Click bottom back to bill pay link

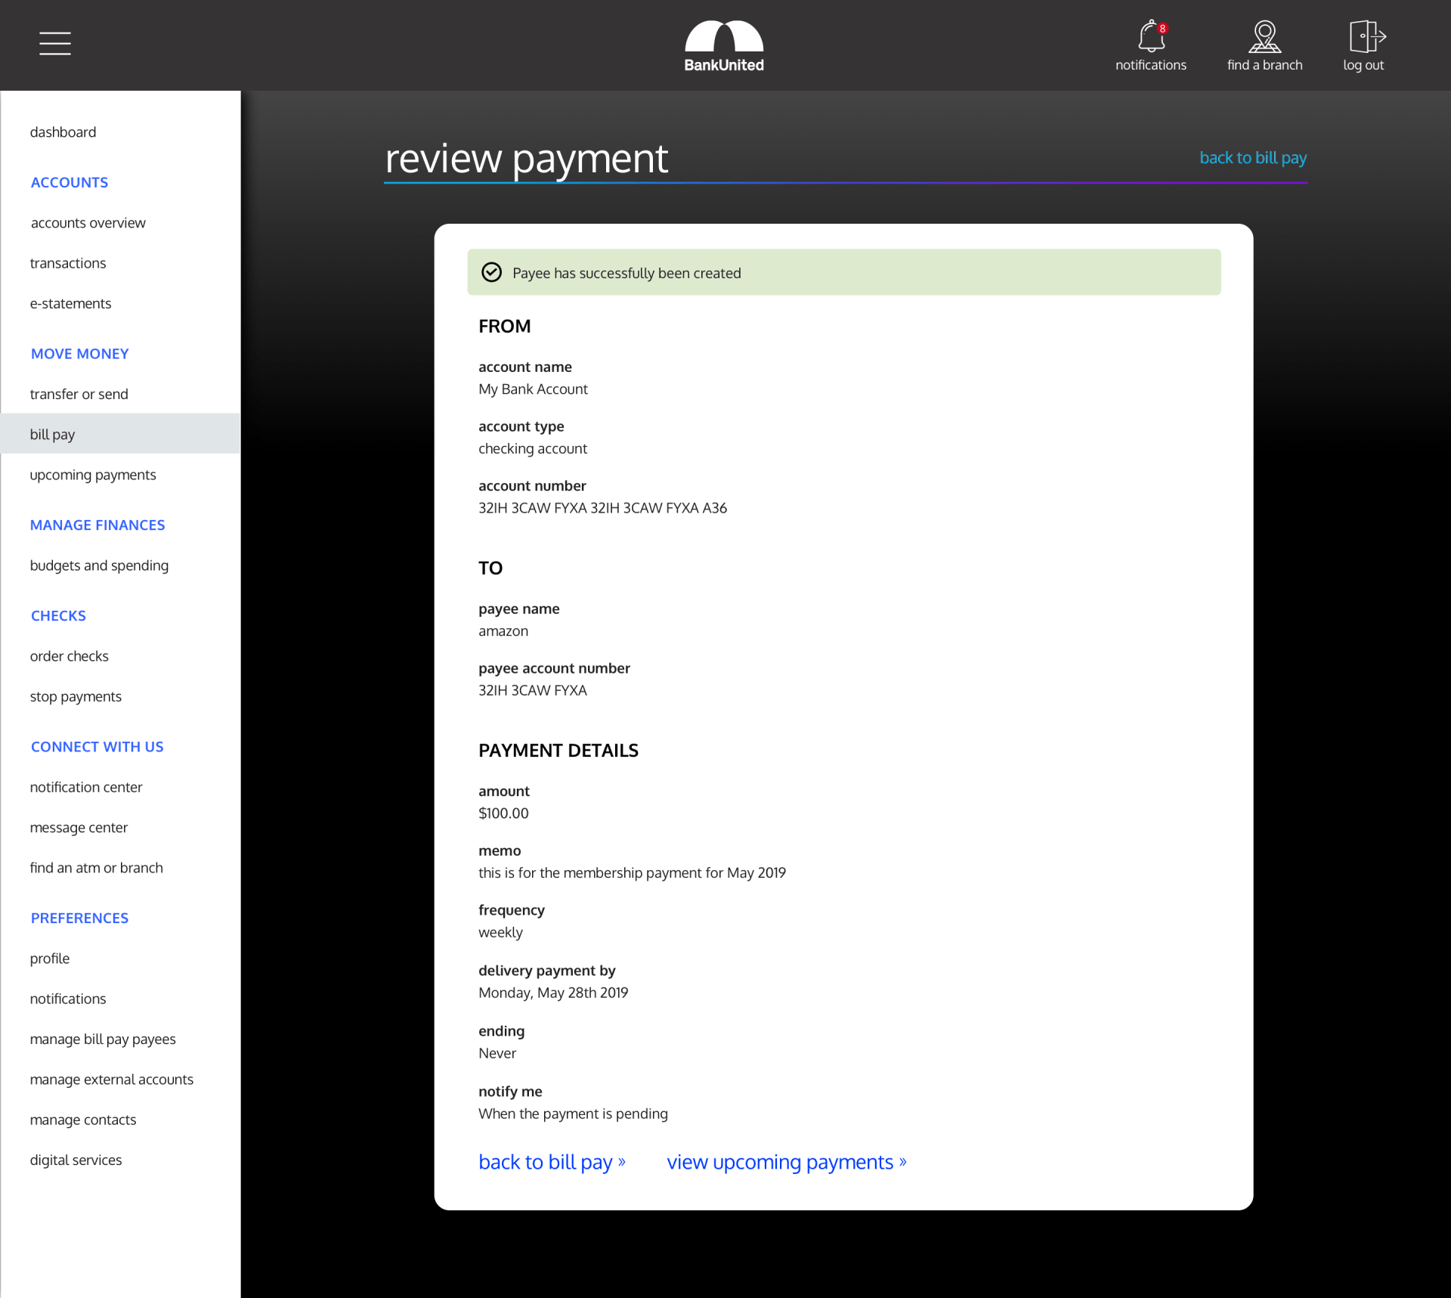(552, 1162)
